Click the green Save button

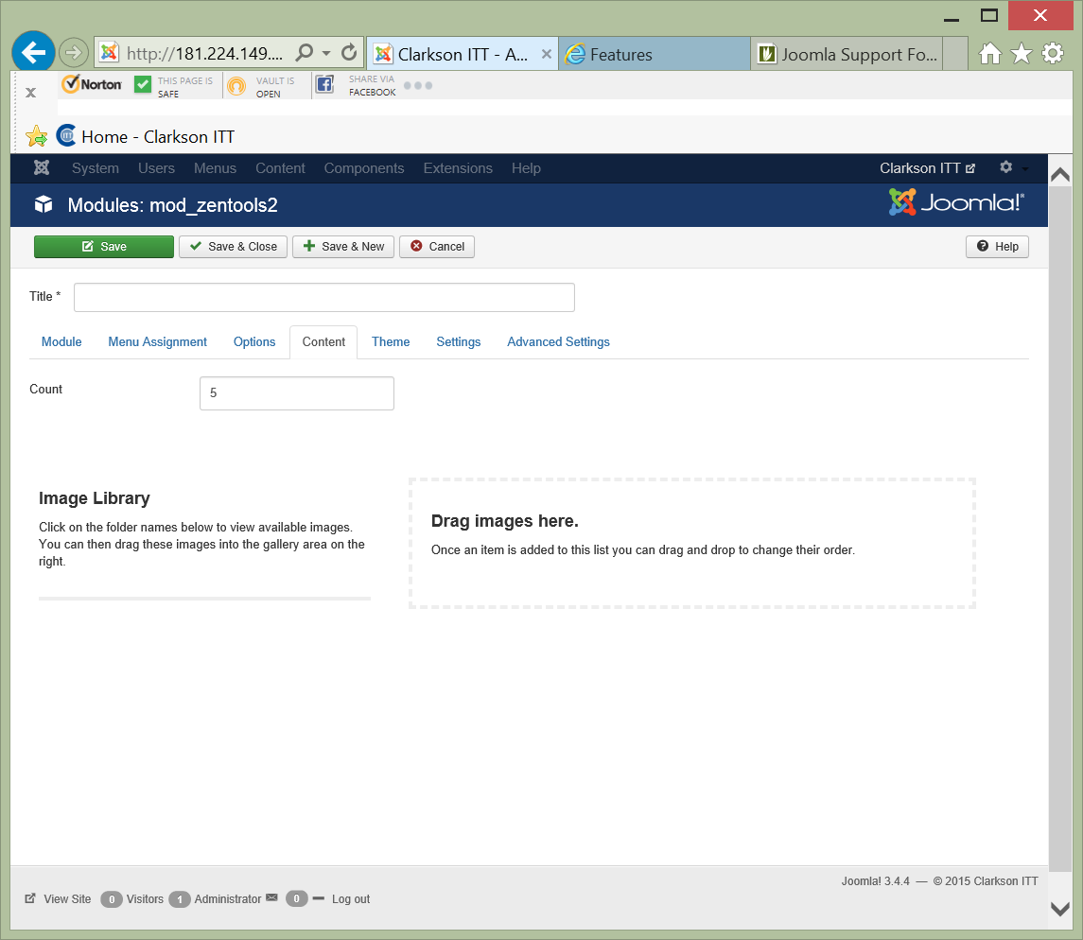[104, 247]
